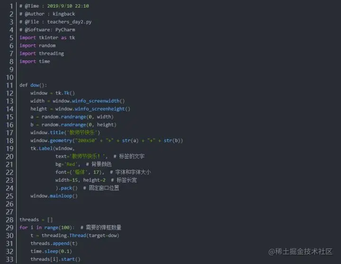The height and width of the screenshot is (264, 341).
Task: Click the tk.Label(window, statement
Action: click(53, 148)
